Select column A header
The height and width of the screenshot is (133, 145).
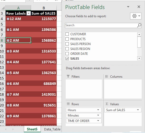18,8
